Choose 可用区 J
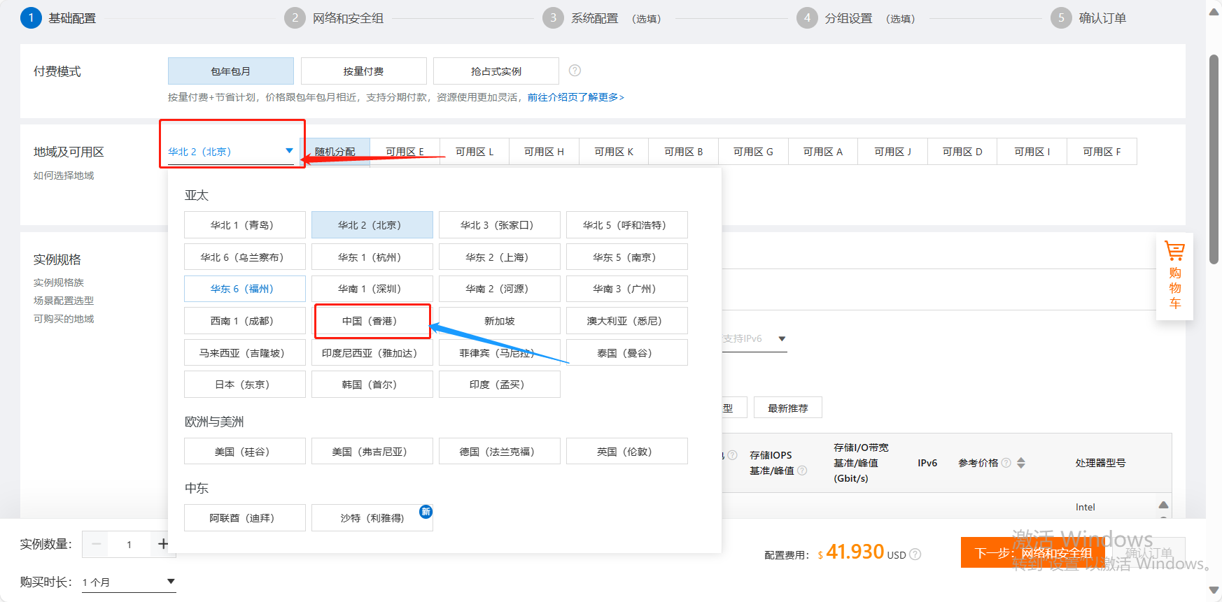 point(892,152)
